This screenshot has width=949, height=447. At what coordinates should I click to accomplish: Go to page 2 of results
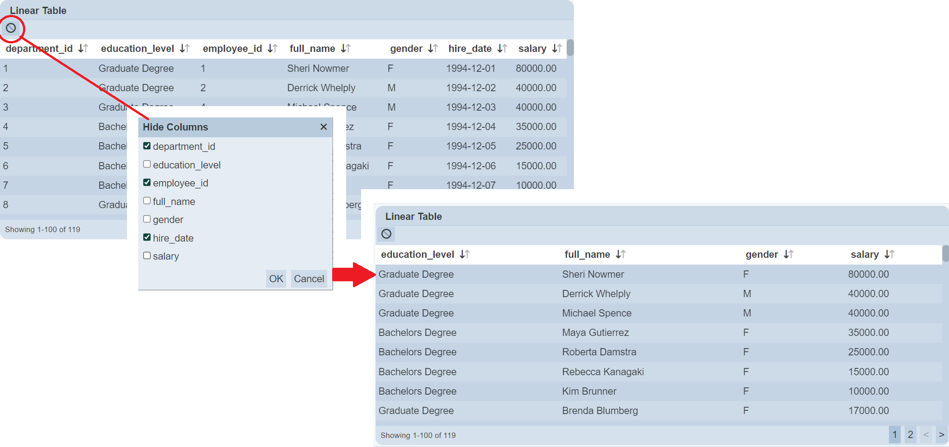(910, 434)
